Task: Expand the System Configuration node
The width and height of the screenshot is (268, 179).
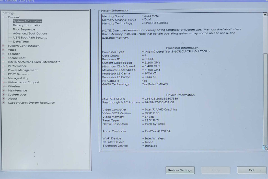Action: pos(3,46)
